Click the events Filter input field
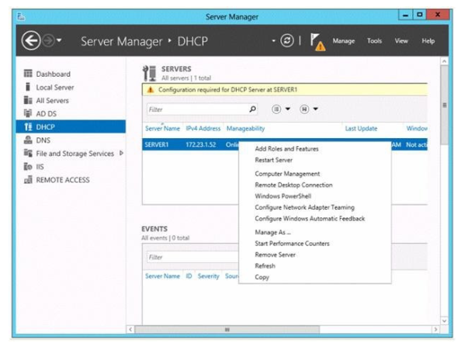This screenshot has height=347, width=471. point(192,257)
